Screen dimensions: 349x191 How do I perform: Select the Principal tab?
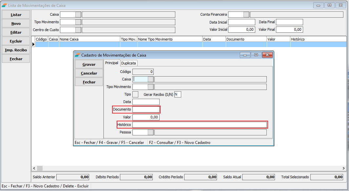click(x=111, y=63)
